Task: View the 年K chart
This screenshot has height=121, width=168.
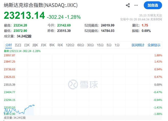Action: (x=60, y=45)
